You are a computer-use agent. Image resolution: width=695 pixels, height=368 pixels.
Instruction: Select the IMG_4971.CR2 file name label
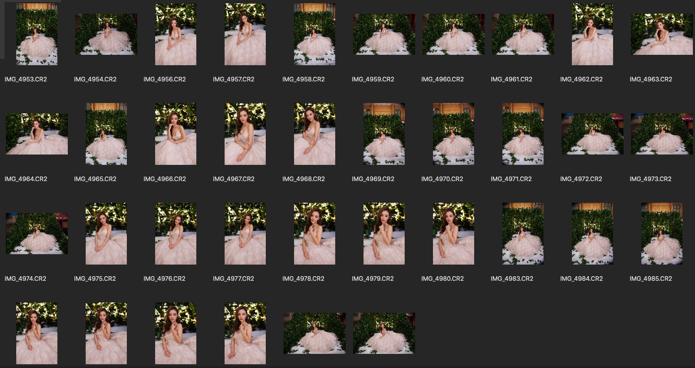[511, 179]
